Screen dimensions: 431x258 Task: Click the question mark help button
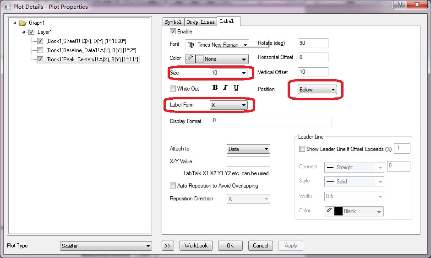pyautogui.click(x=400, y=5)
